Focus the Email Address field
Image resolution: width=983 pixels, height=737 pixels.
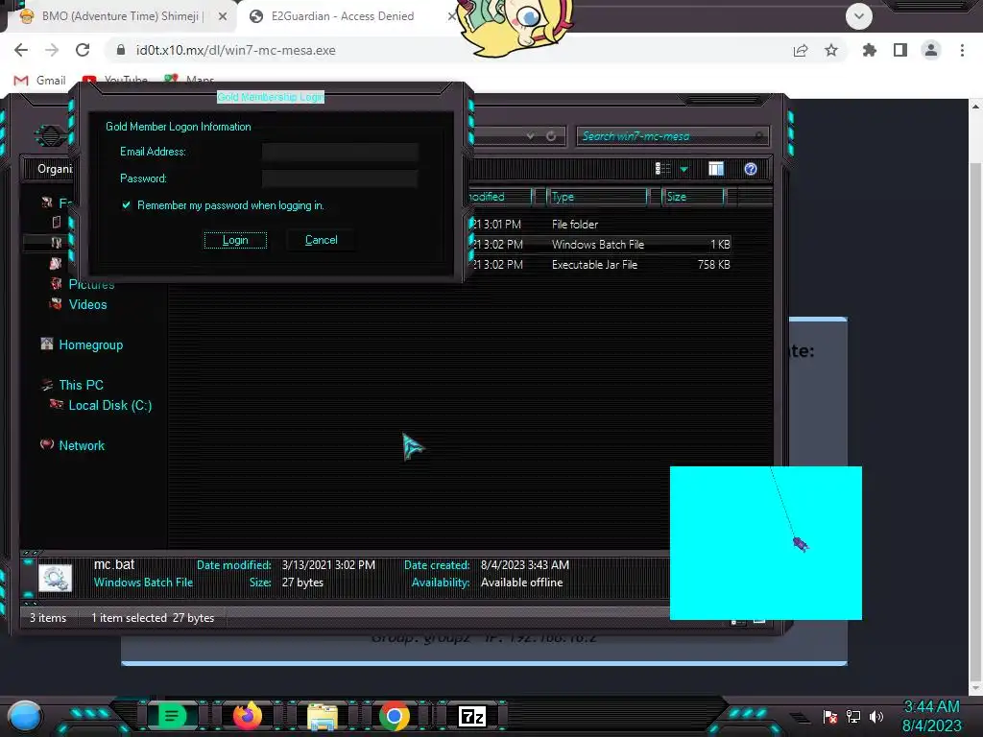pyautogui.click(x=340, y=152)
